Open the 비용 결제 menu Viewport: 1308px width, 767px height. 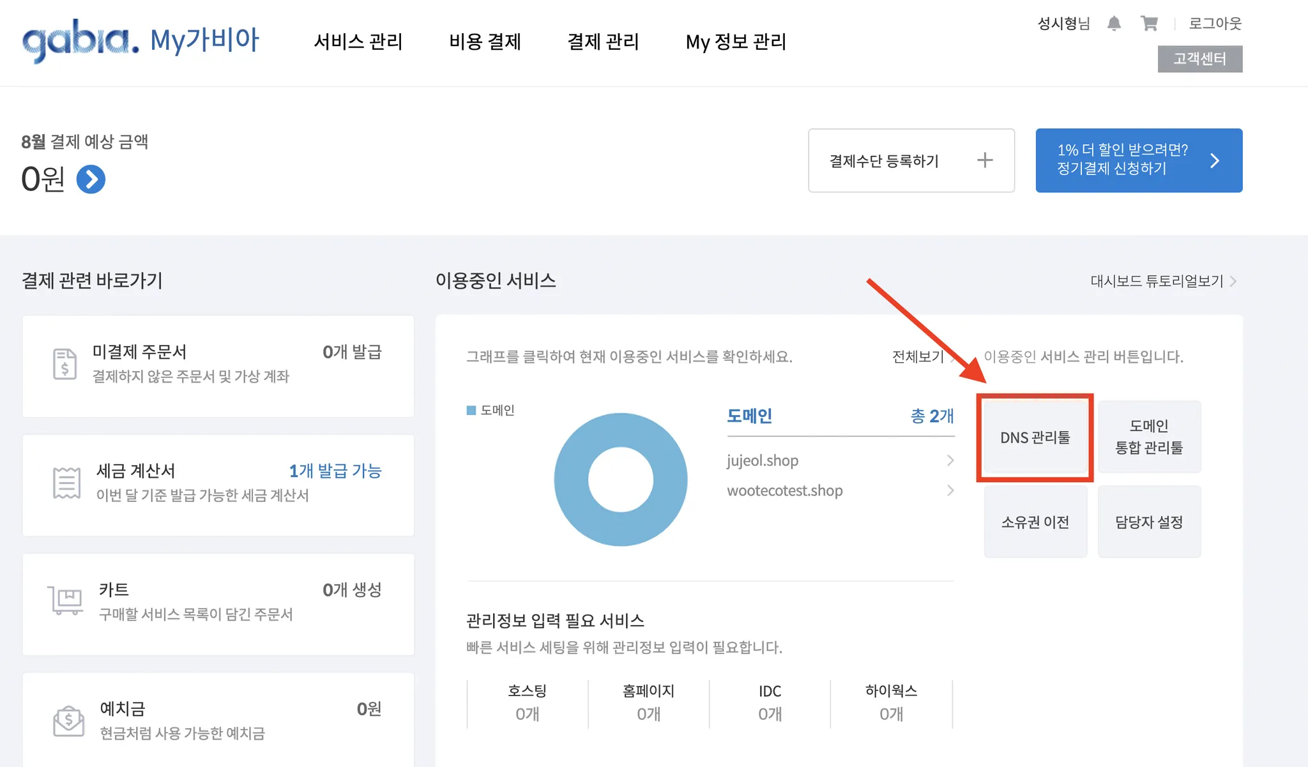click(x=485, y=42)
